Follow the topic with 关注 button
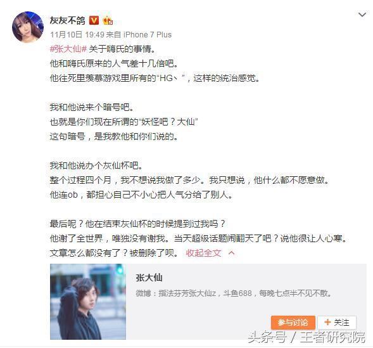The width and height of the screenshot is (373, 348). point(337,323)
